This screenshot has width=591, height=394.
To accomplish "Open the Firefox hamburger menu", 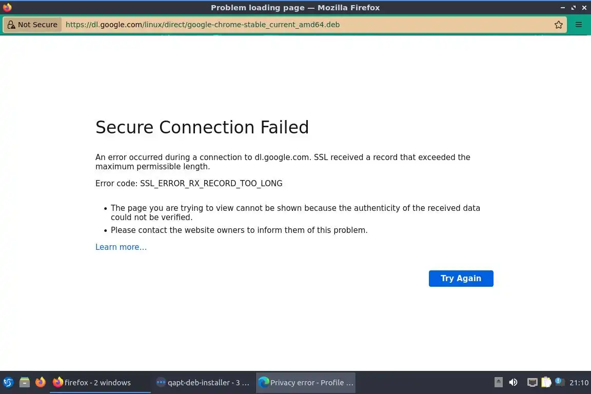I will pos(579,25).
